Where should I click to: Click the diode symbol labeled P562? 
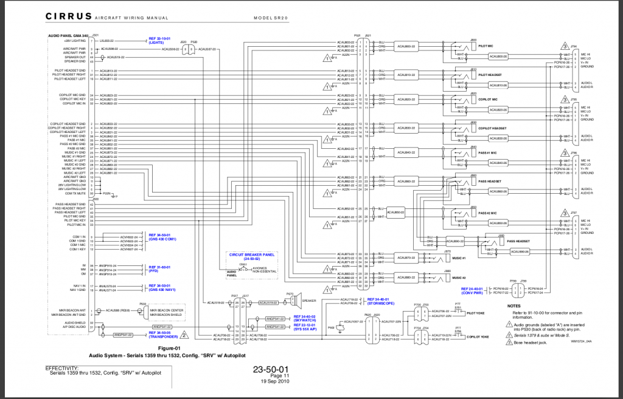coord(340,329)
